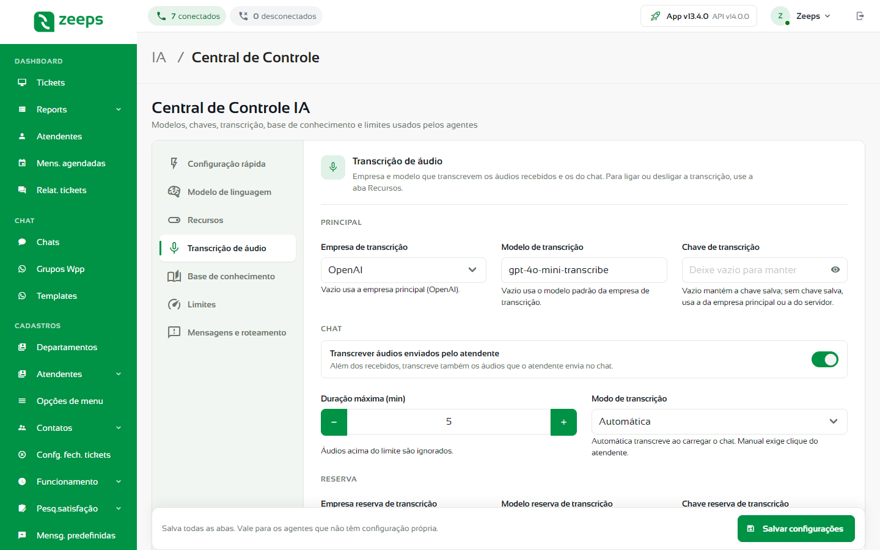Screen dimensions: 880x550
Task: Open the Empresa de transcrição dropdown
Action: [403, 270]
